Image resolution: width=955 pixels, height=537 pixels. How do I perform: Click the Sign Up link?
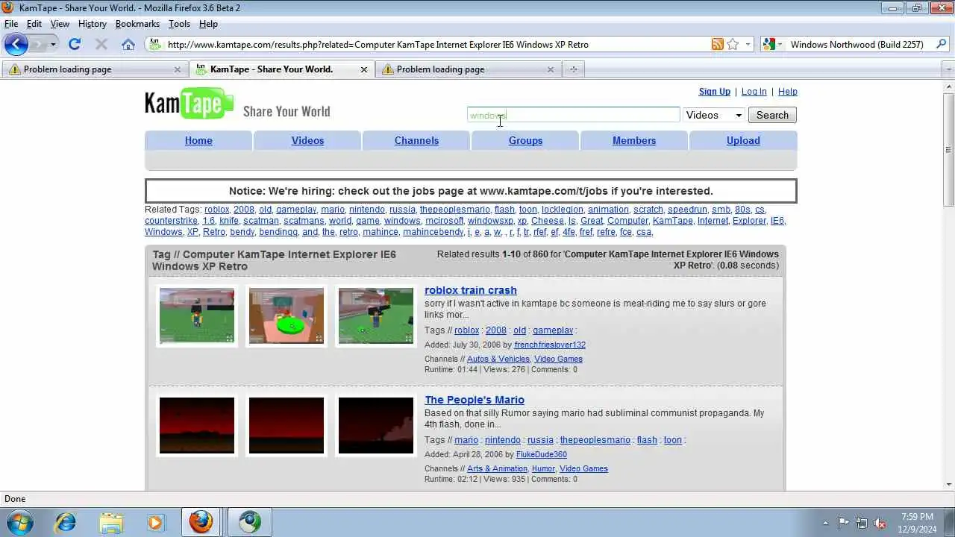click(714, 92)
